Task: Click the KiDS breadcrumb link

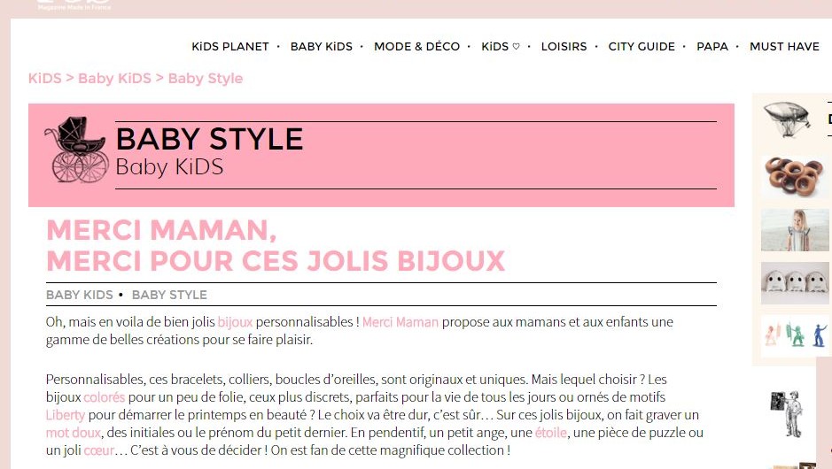Action: 45,79
